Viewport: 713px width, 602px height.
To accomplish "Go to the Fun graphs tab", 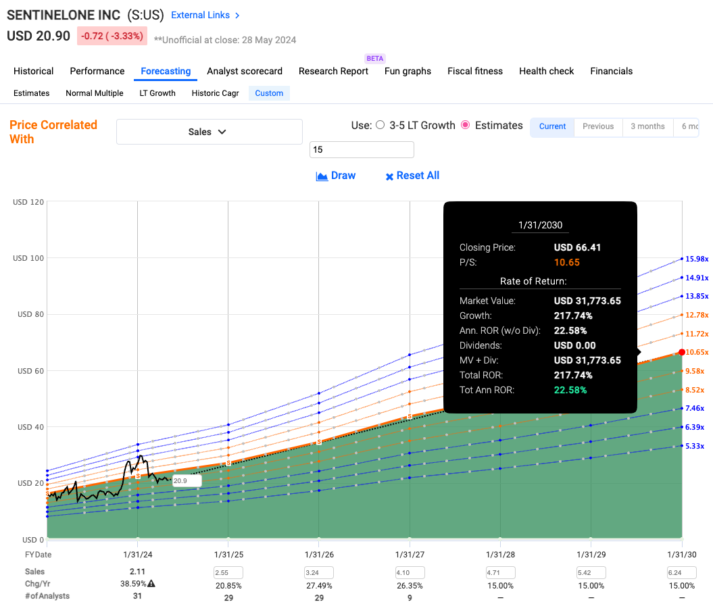I will click(408, 71).
